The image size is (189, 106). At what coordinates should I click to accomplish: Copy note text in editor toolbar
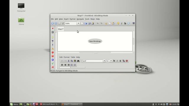pos(72,61)
